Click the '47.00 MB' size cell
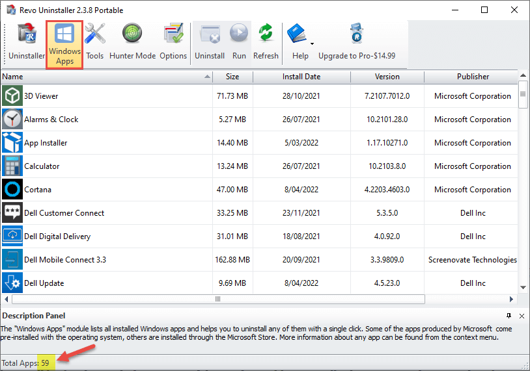Viewport: 530px width, 371px height. tap(232, 190)
